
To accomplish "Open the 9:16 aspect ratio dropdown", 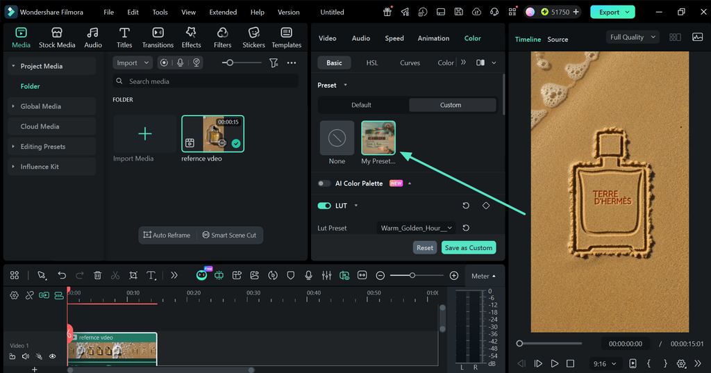I will (605, 363).
